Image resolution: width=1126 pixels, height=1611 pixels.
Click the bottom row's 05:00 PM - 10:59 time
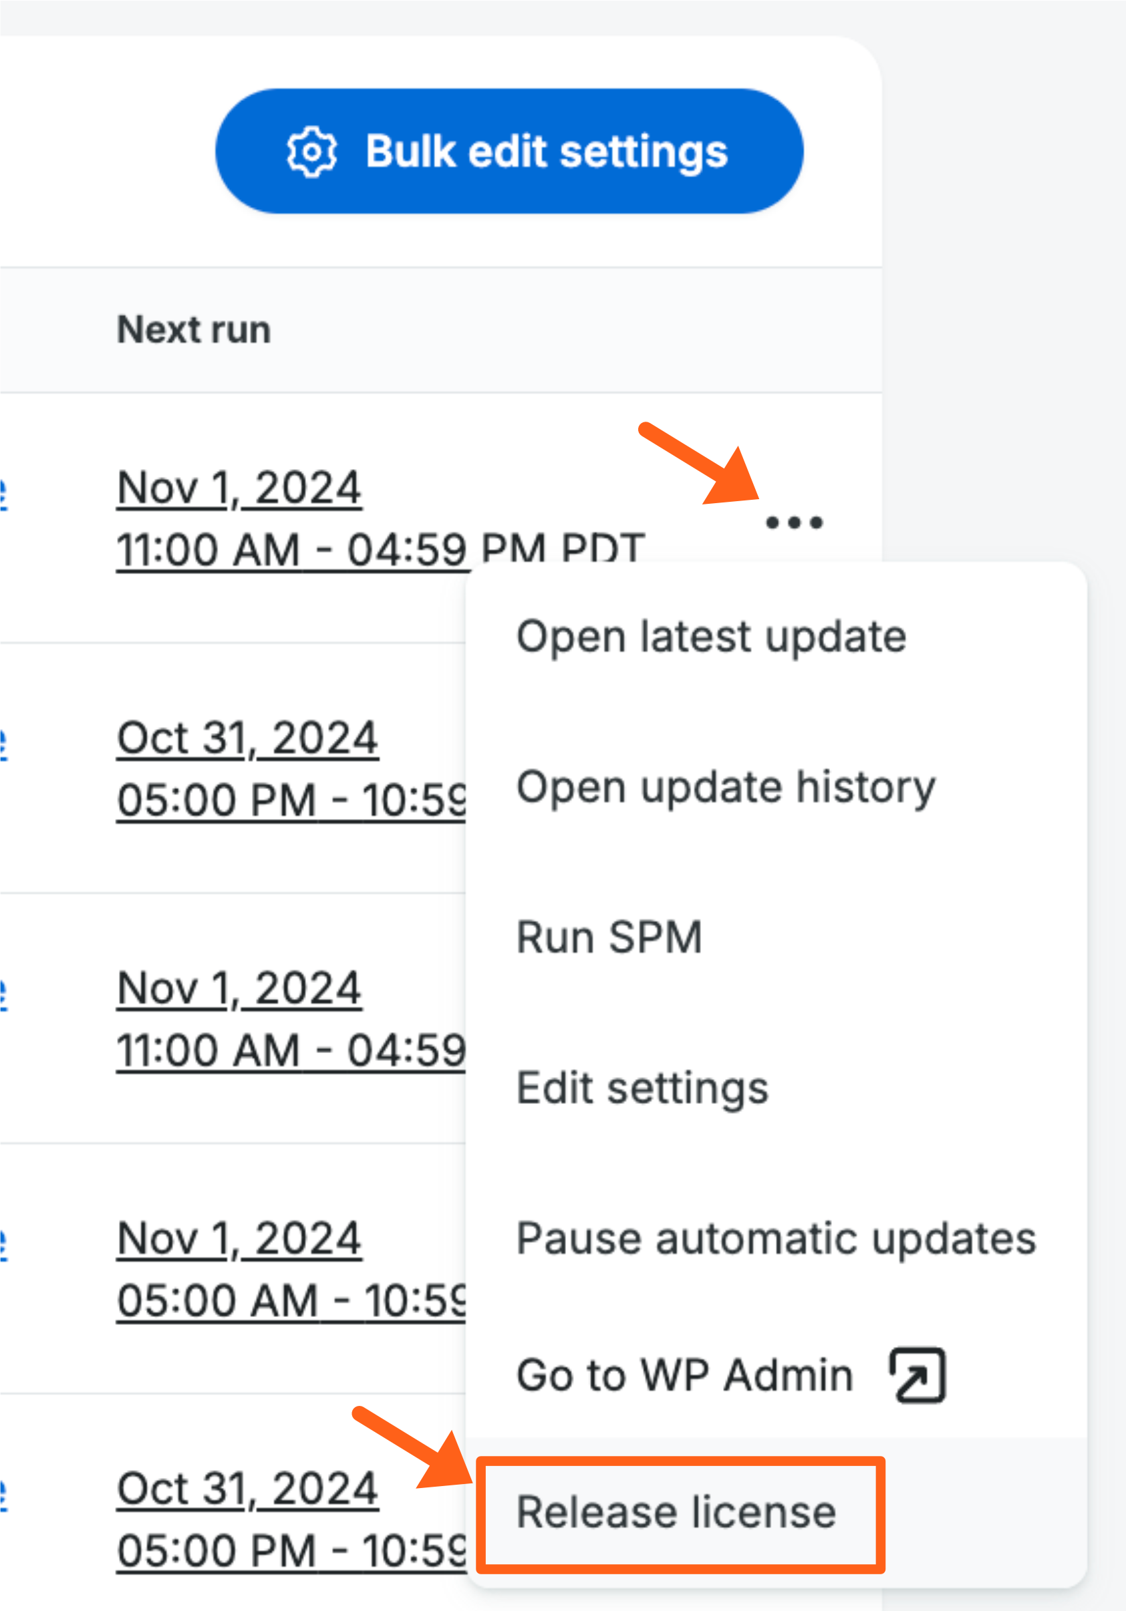[x=291, y=1550]
